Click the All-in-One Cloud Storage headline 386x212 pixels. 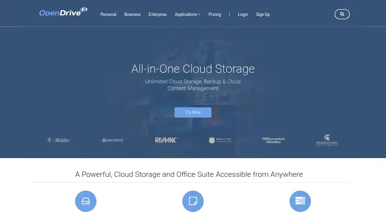(x=193, y=68)
